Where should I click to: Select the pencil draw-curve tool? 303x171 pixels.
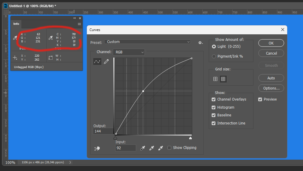pos(106,62)
